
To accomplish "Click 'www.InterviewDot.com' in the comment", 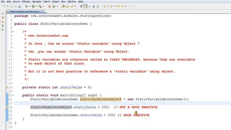I will (x=48, y=36).
